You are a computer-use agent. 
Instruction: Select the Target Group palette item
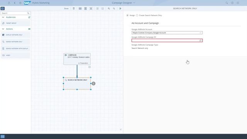point(15,23)
